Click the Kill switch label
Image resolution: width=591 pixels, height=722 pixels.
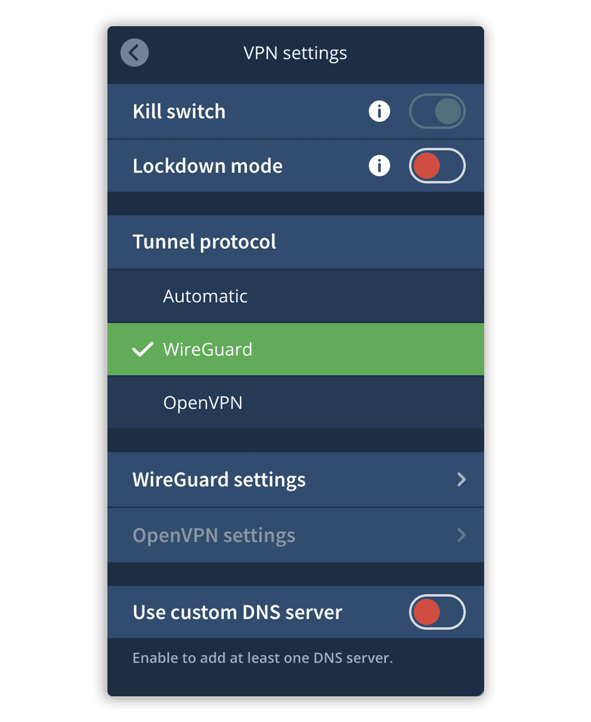coord(179,111)
